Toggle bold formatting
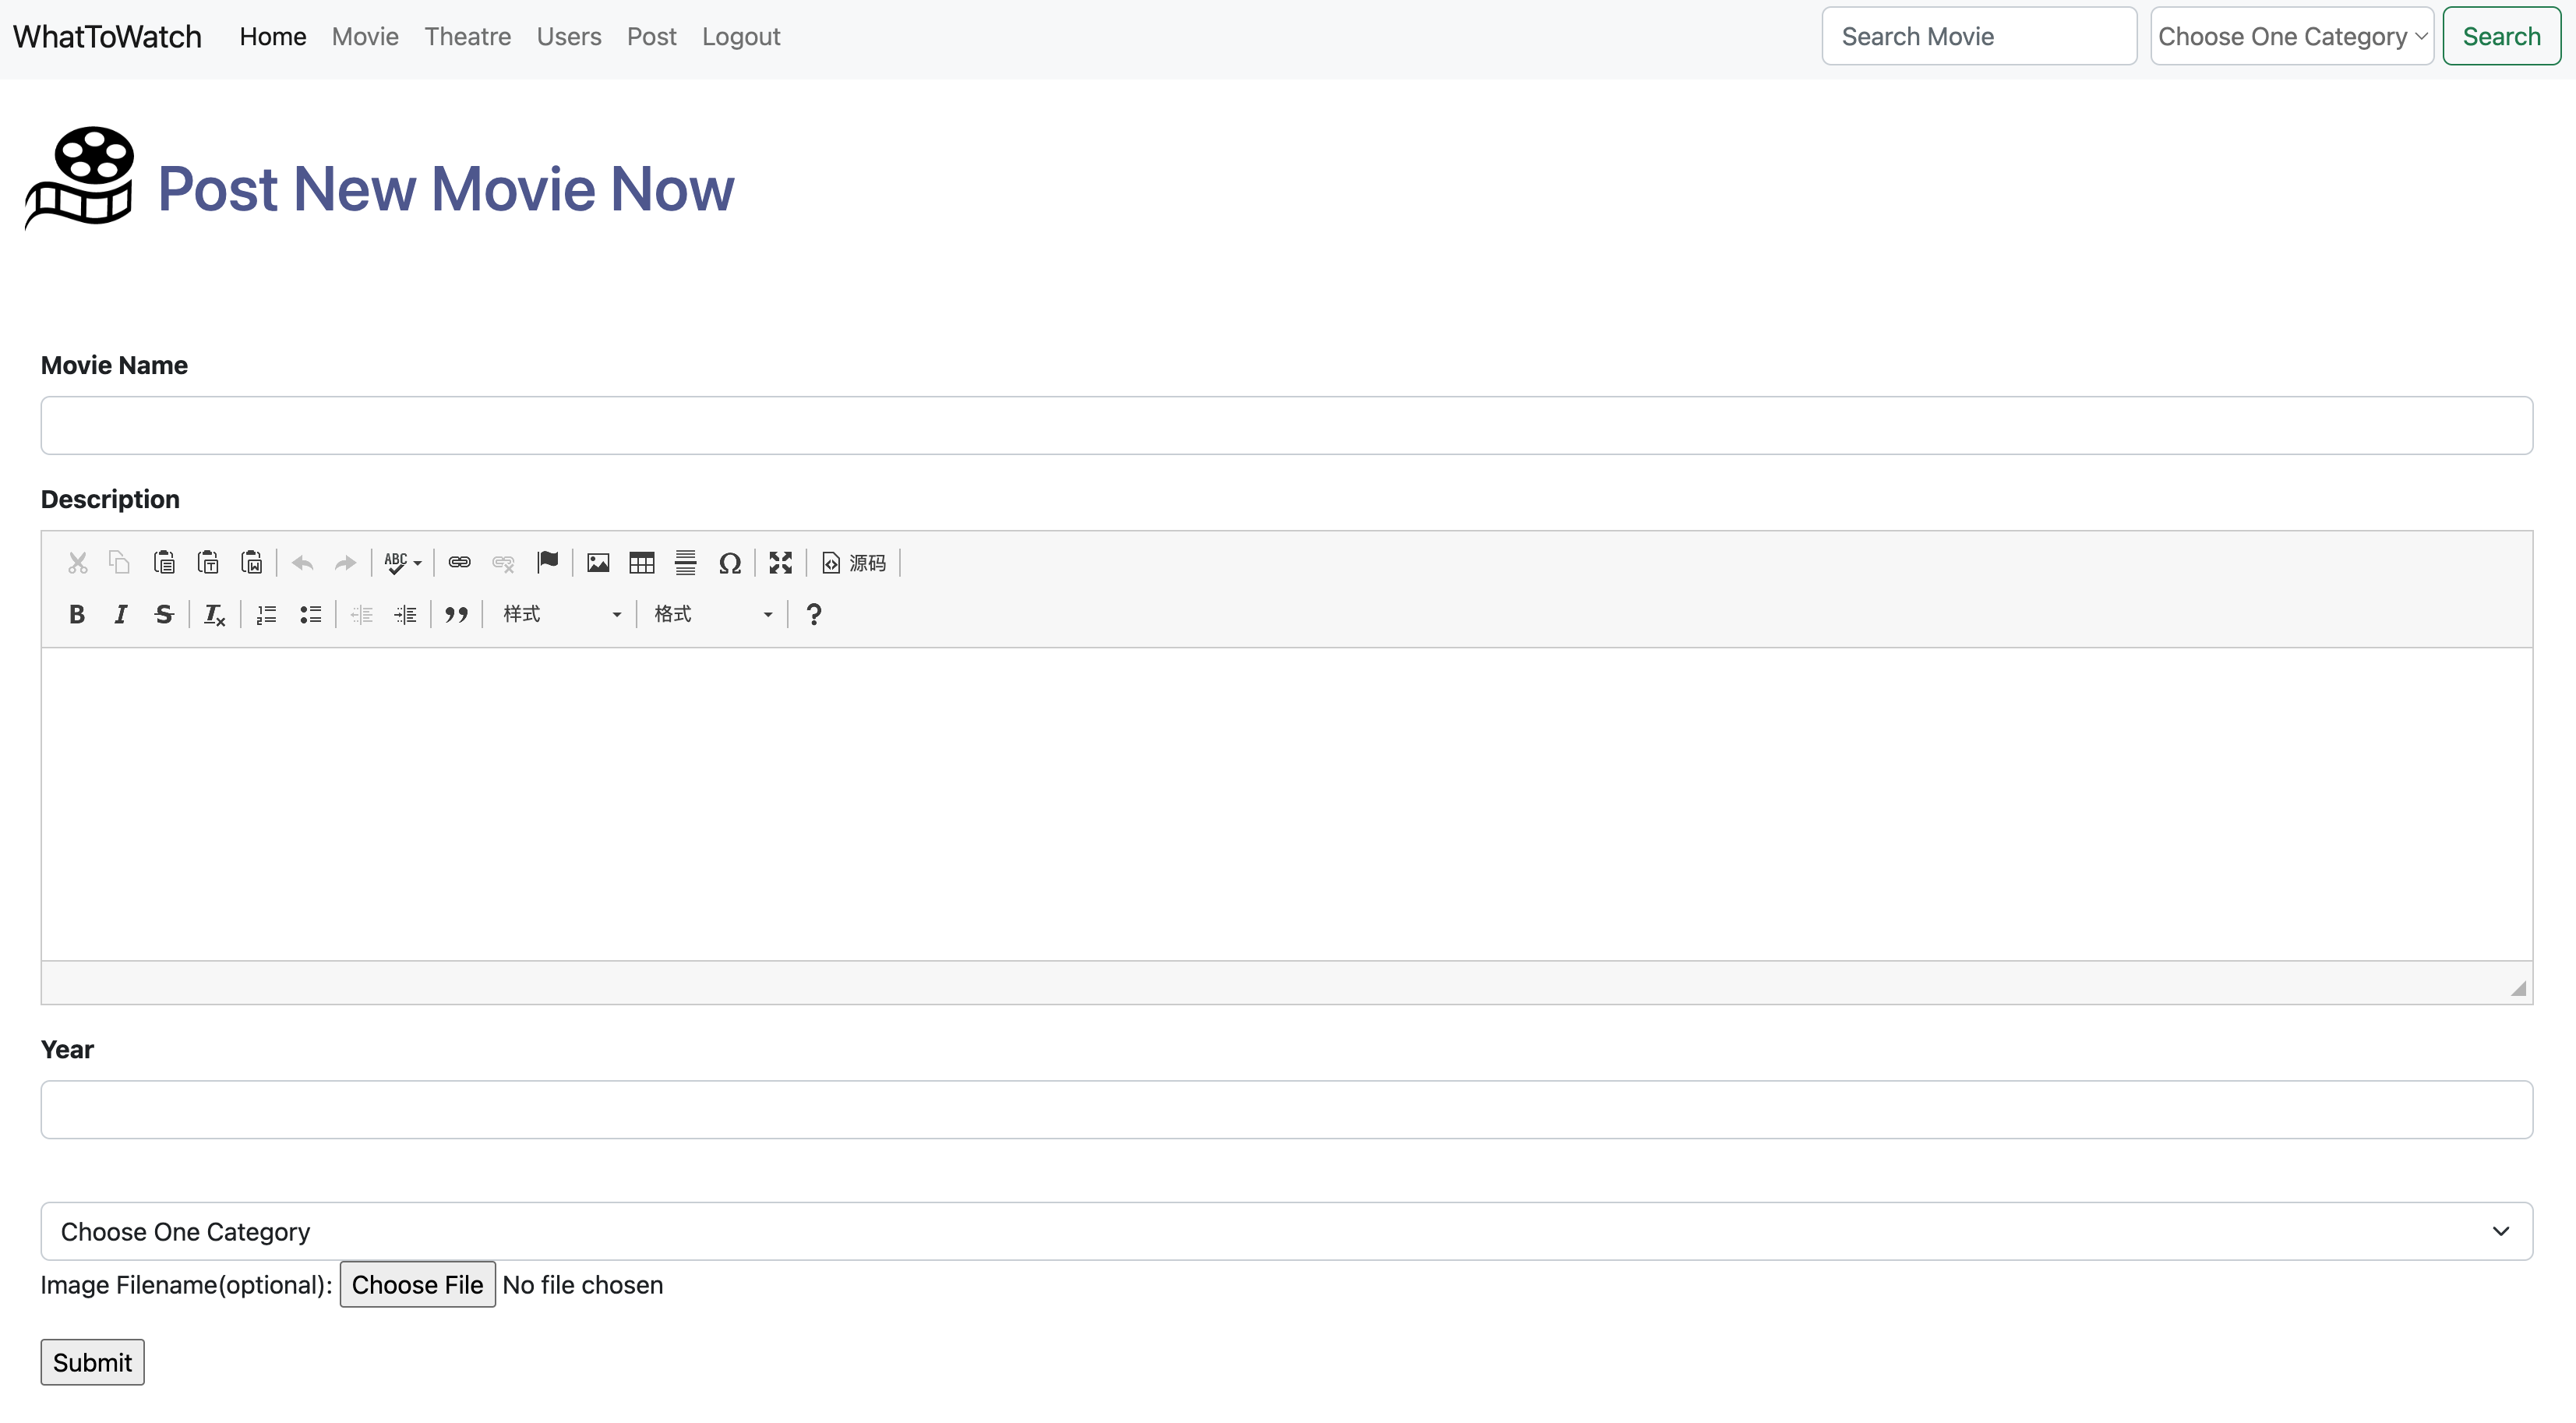This screenshot has height=1423, width=2576. [x=77, y=614]
